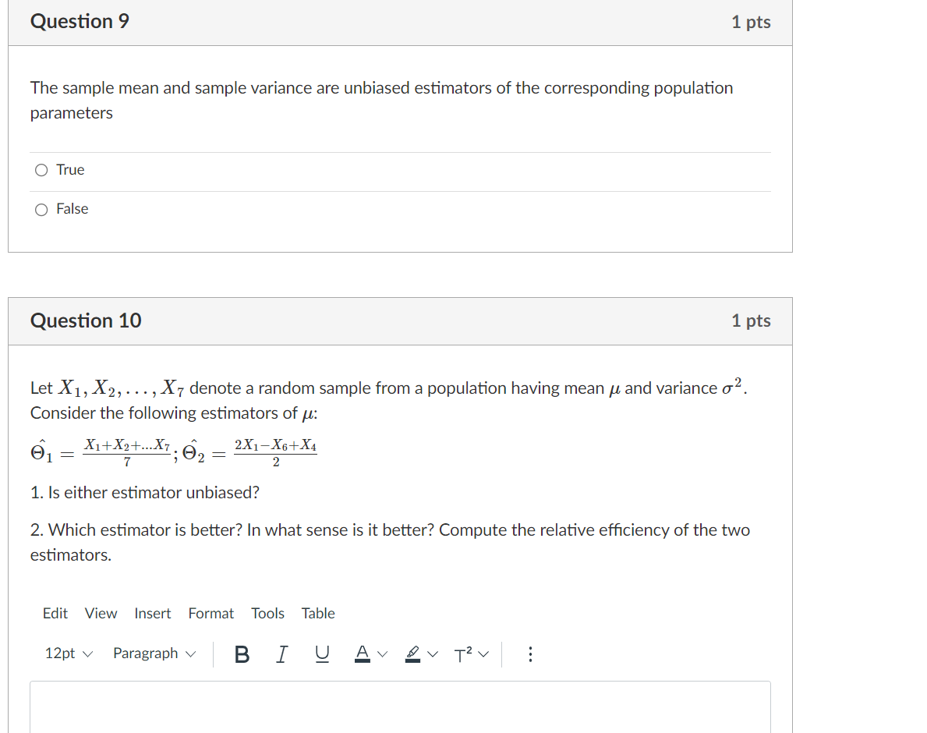This screenshot has width=927, height=733.
Task: Choose the False answer option
Action: pos(41,208)
